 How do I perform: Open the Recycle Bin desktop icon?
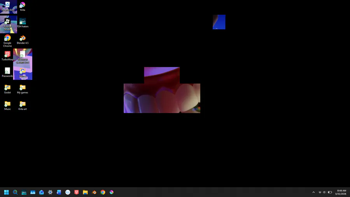7,7
